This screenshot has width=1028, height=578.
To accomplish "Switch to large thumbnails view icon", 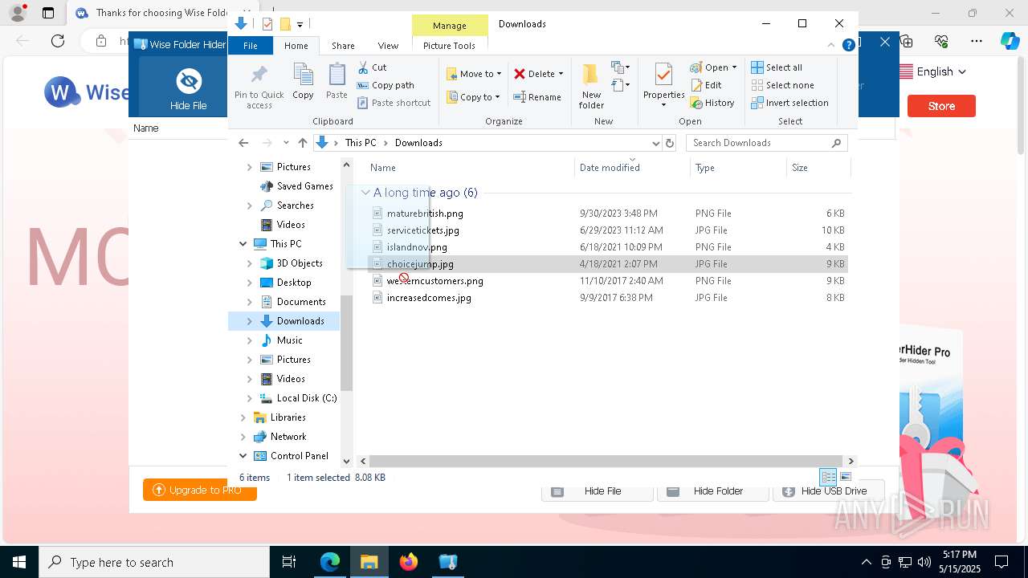I will point(845,477).
